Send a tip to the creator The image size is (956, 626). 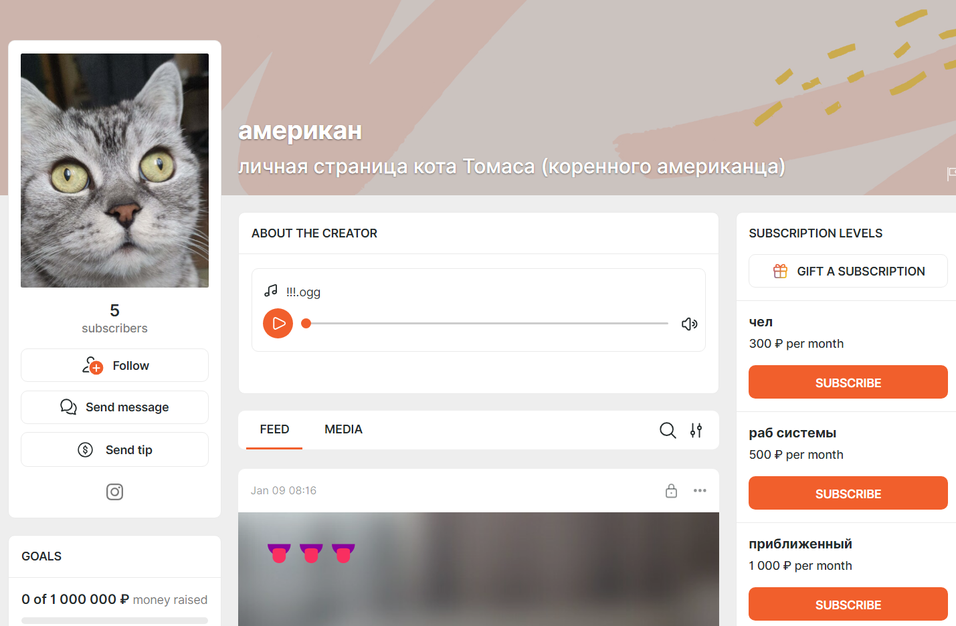point(114,449)
